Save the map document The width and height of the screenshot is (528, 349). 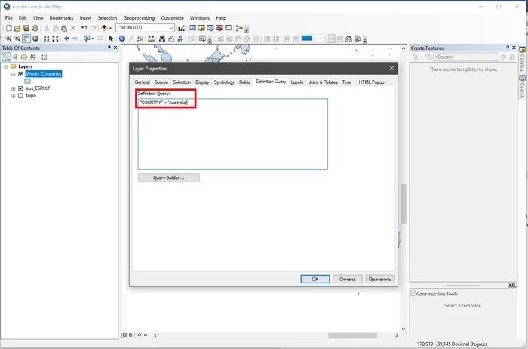tap(26, 28)
